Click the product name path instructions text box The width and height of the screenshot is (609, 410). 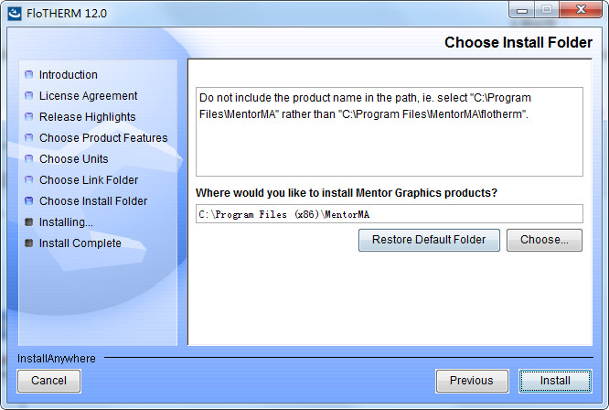[x=389, y=131]
